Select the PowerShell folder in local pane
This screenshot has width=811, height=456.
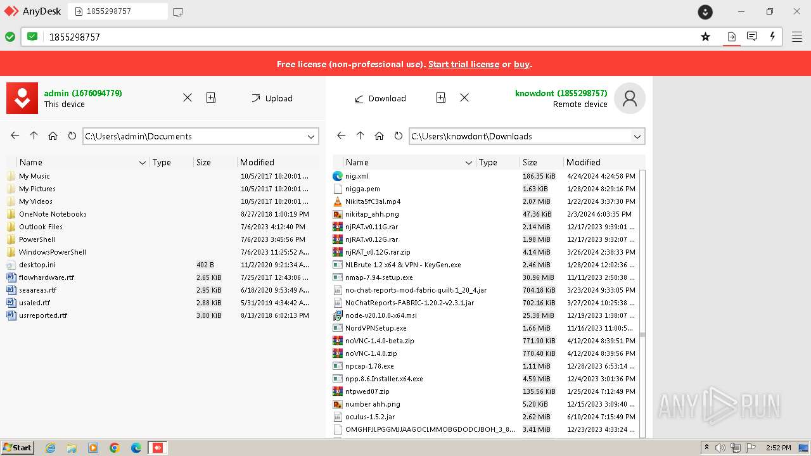(x=37, y=239)
